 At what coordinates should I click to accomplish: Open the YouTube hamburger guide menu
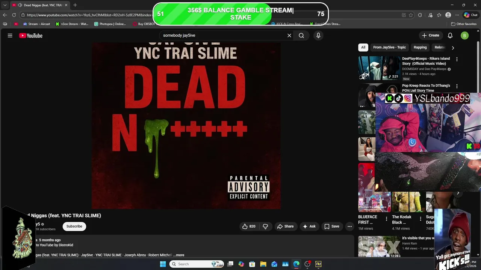click(x=10, y=36)
